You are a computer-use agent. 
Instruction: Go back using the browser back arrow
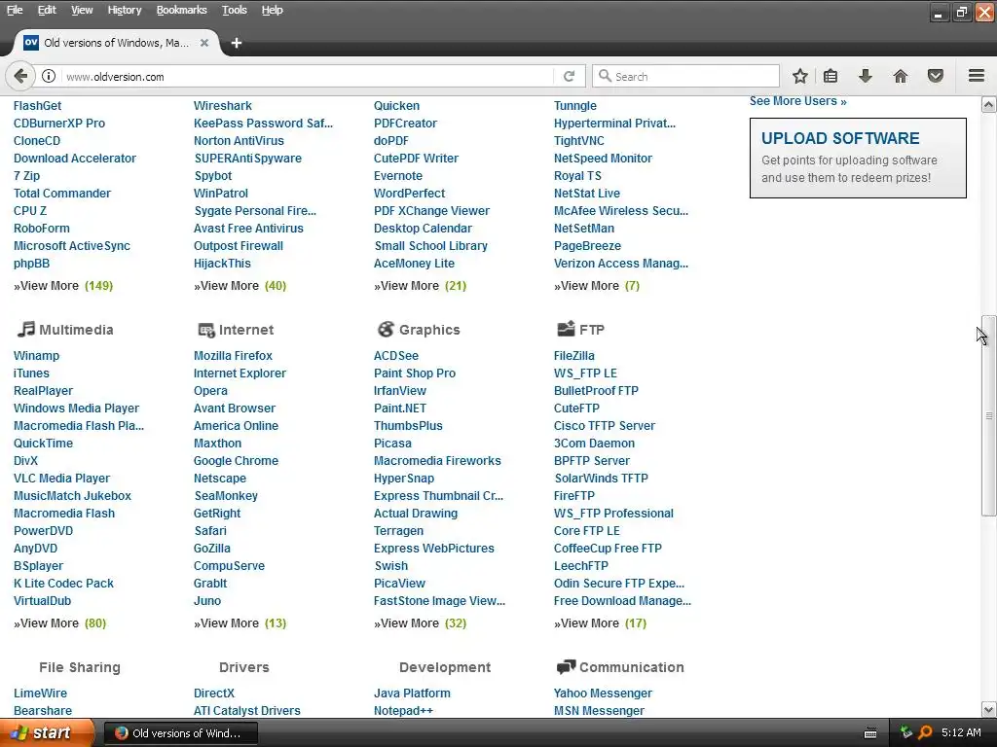pyautogui.click(x=20, y=76)
